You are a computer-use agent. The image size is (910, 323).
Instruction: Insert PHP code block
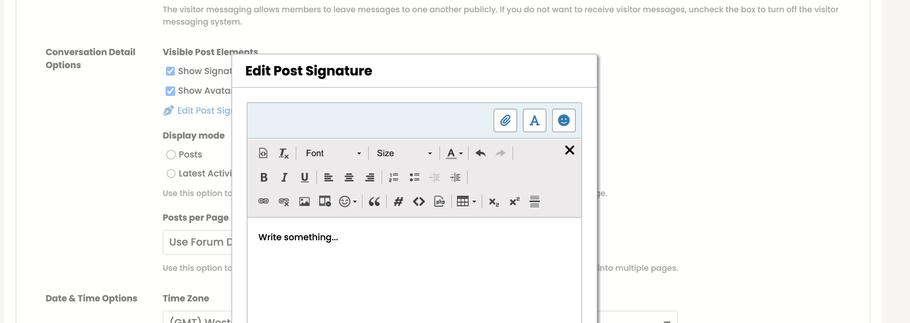(x=439, y=202)
